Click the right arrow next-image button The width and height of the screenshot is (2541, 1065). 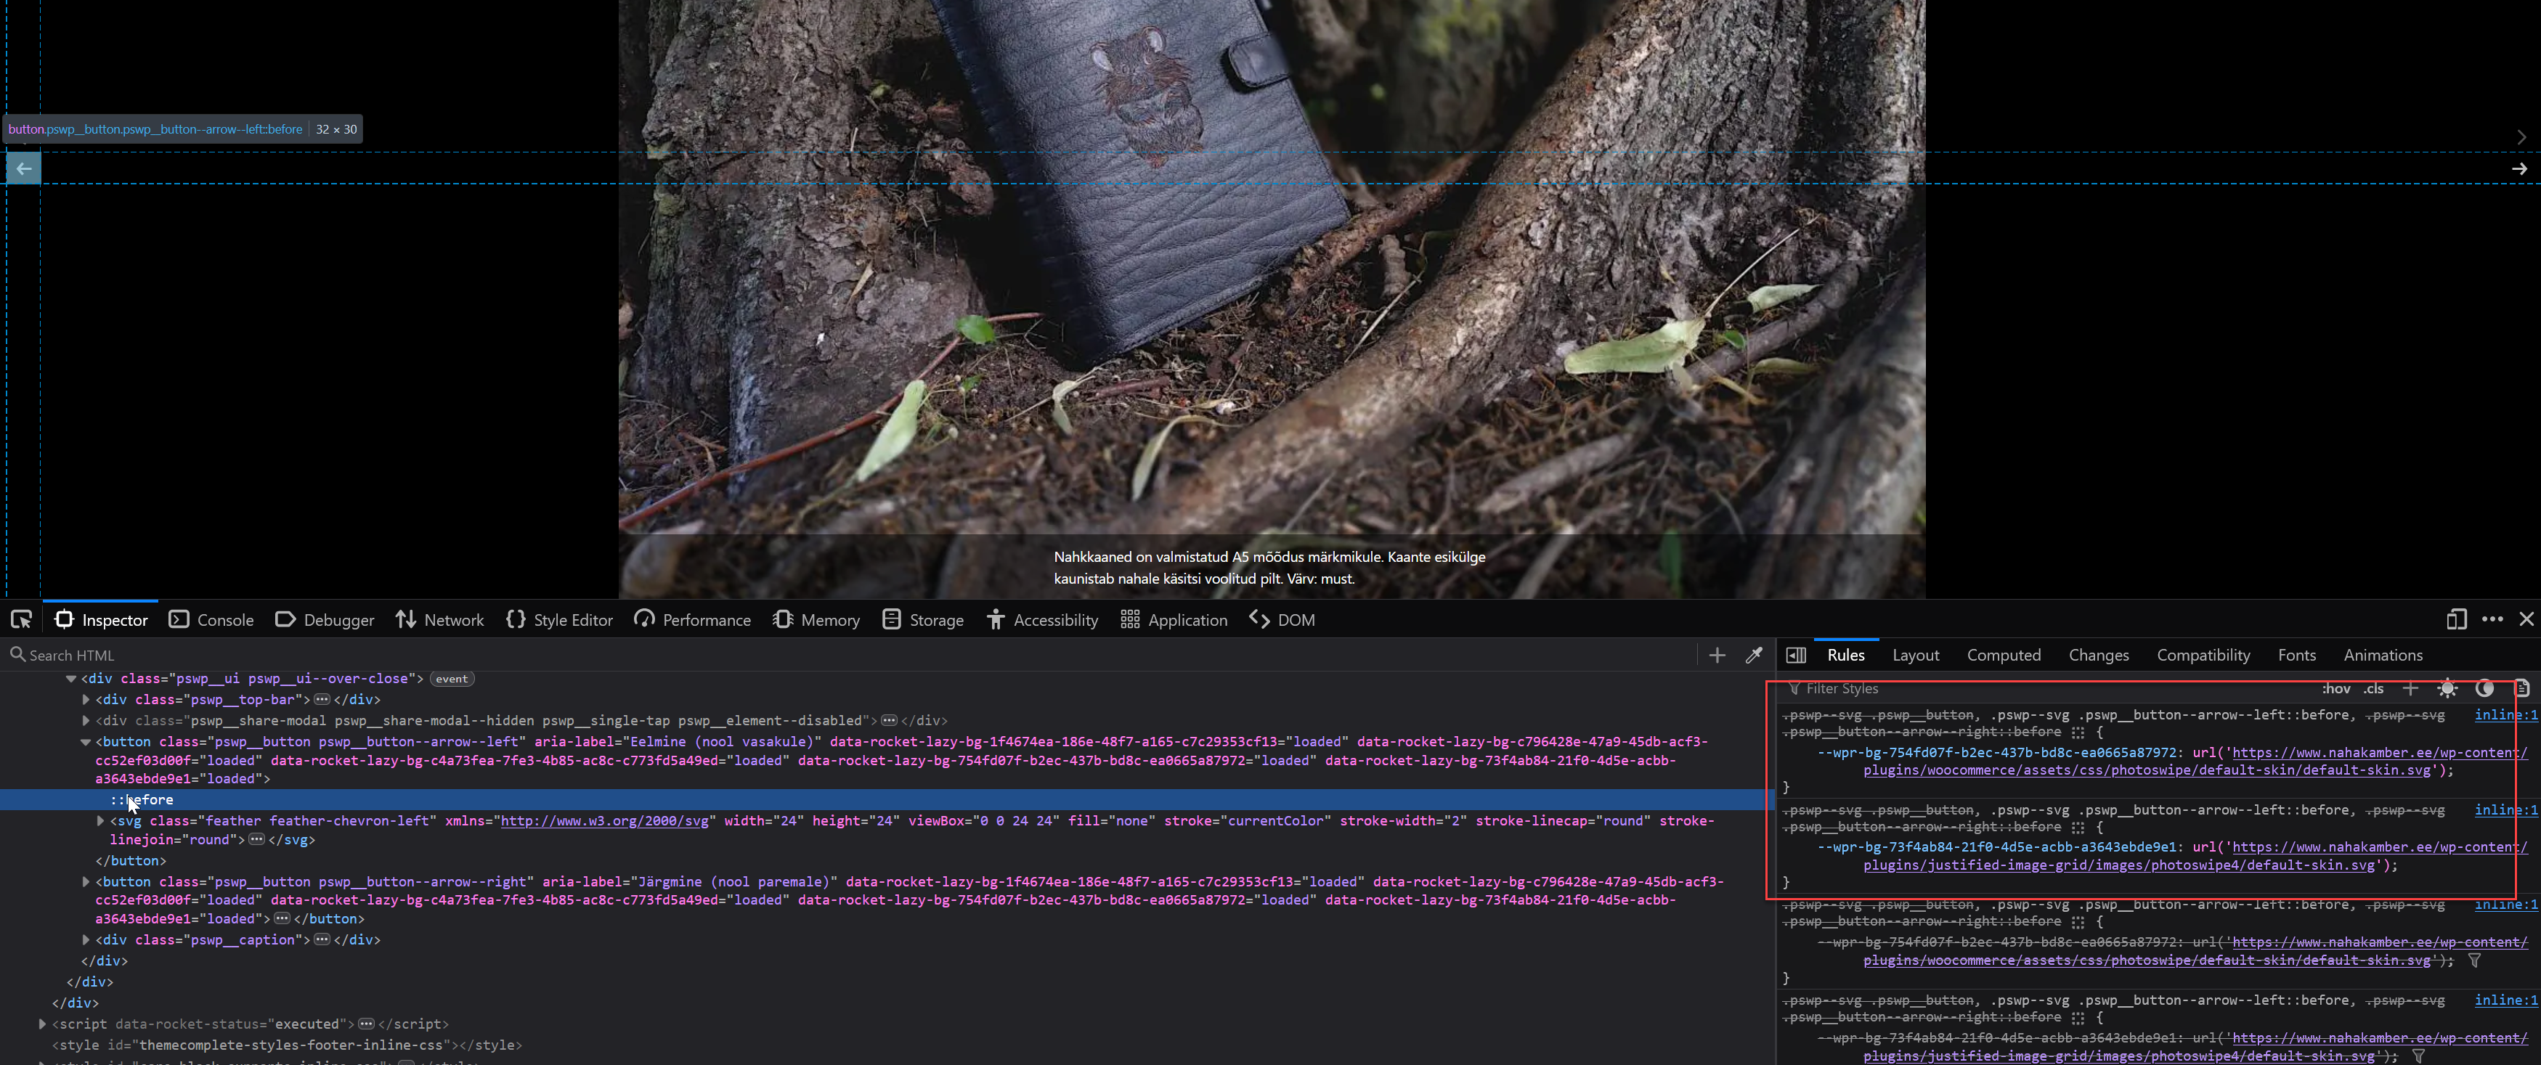coord(2518,168)
